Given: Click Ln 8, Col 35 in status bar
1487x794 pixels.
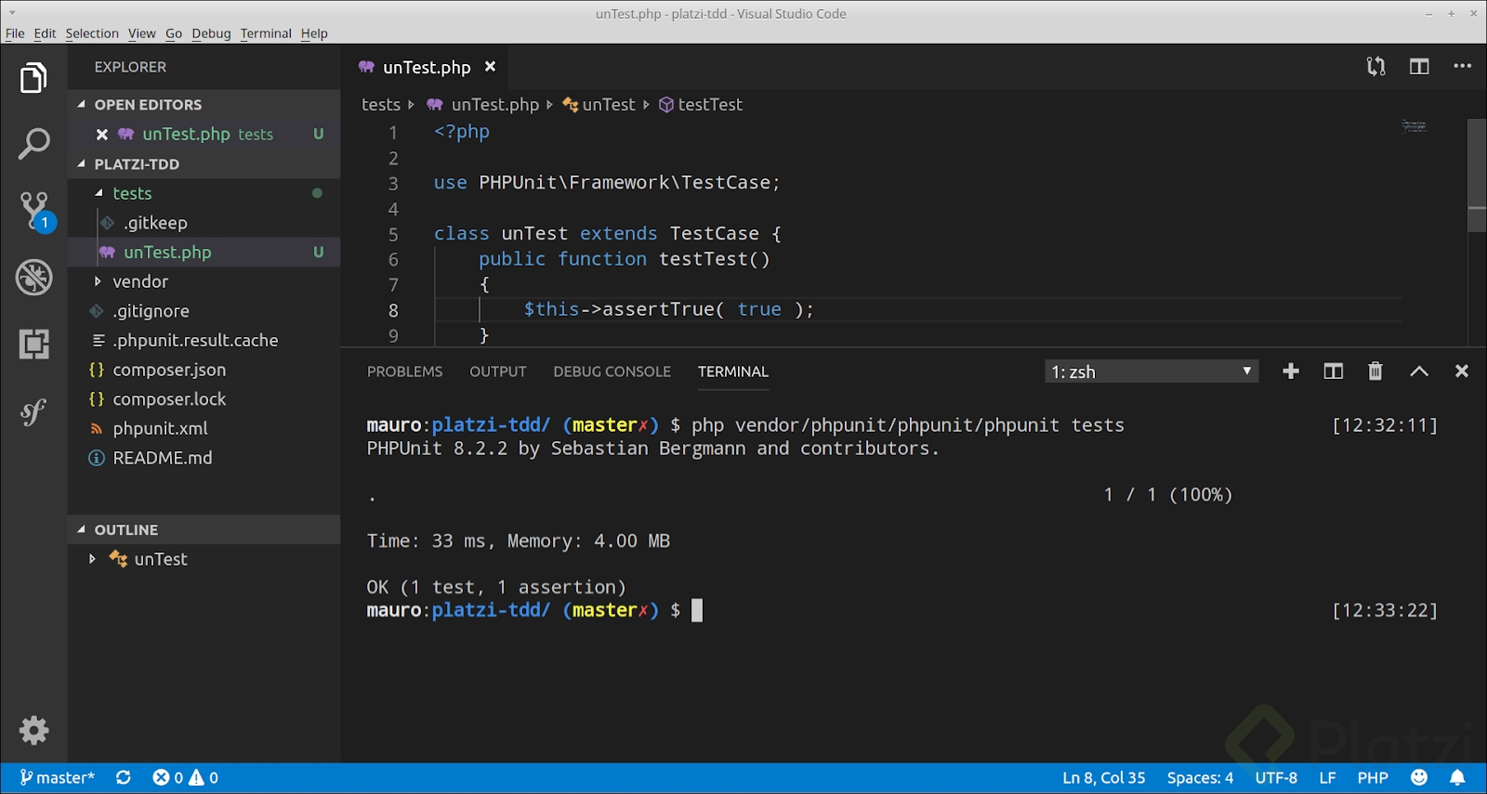Looking at the screenshot, I should 1104,778.
